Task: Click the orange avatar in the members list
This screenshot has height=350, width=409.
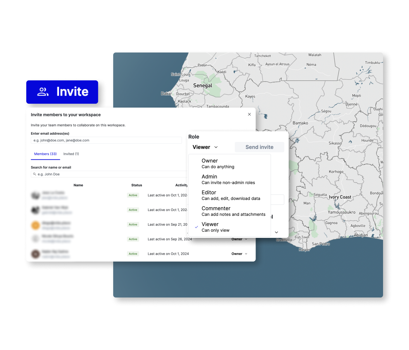Action: tap(35, 225)
